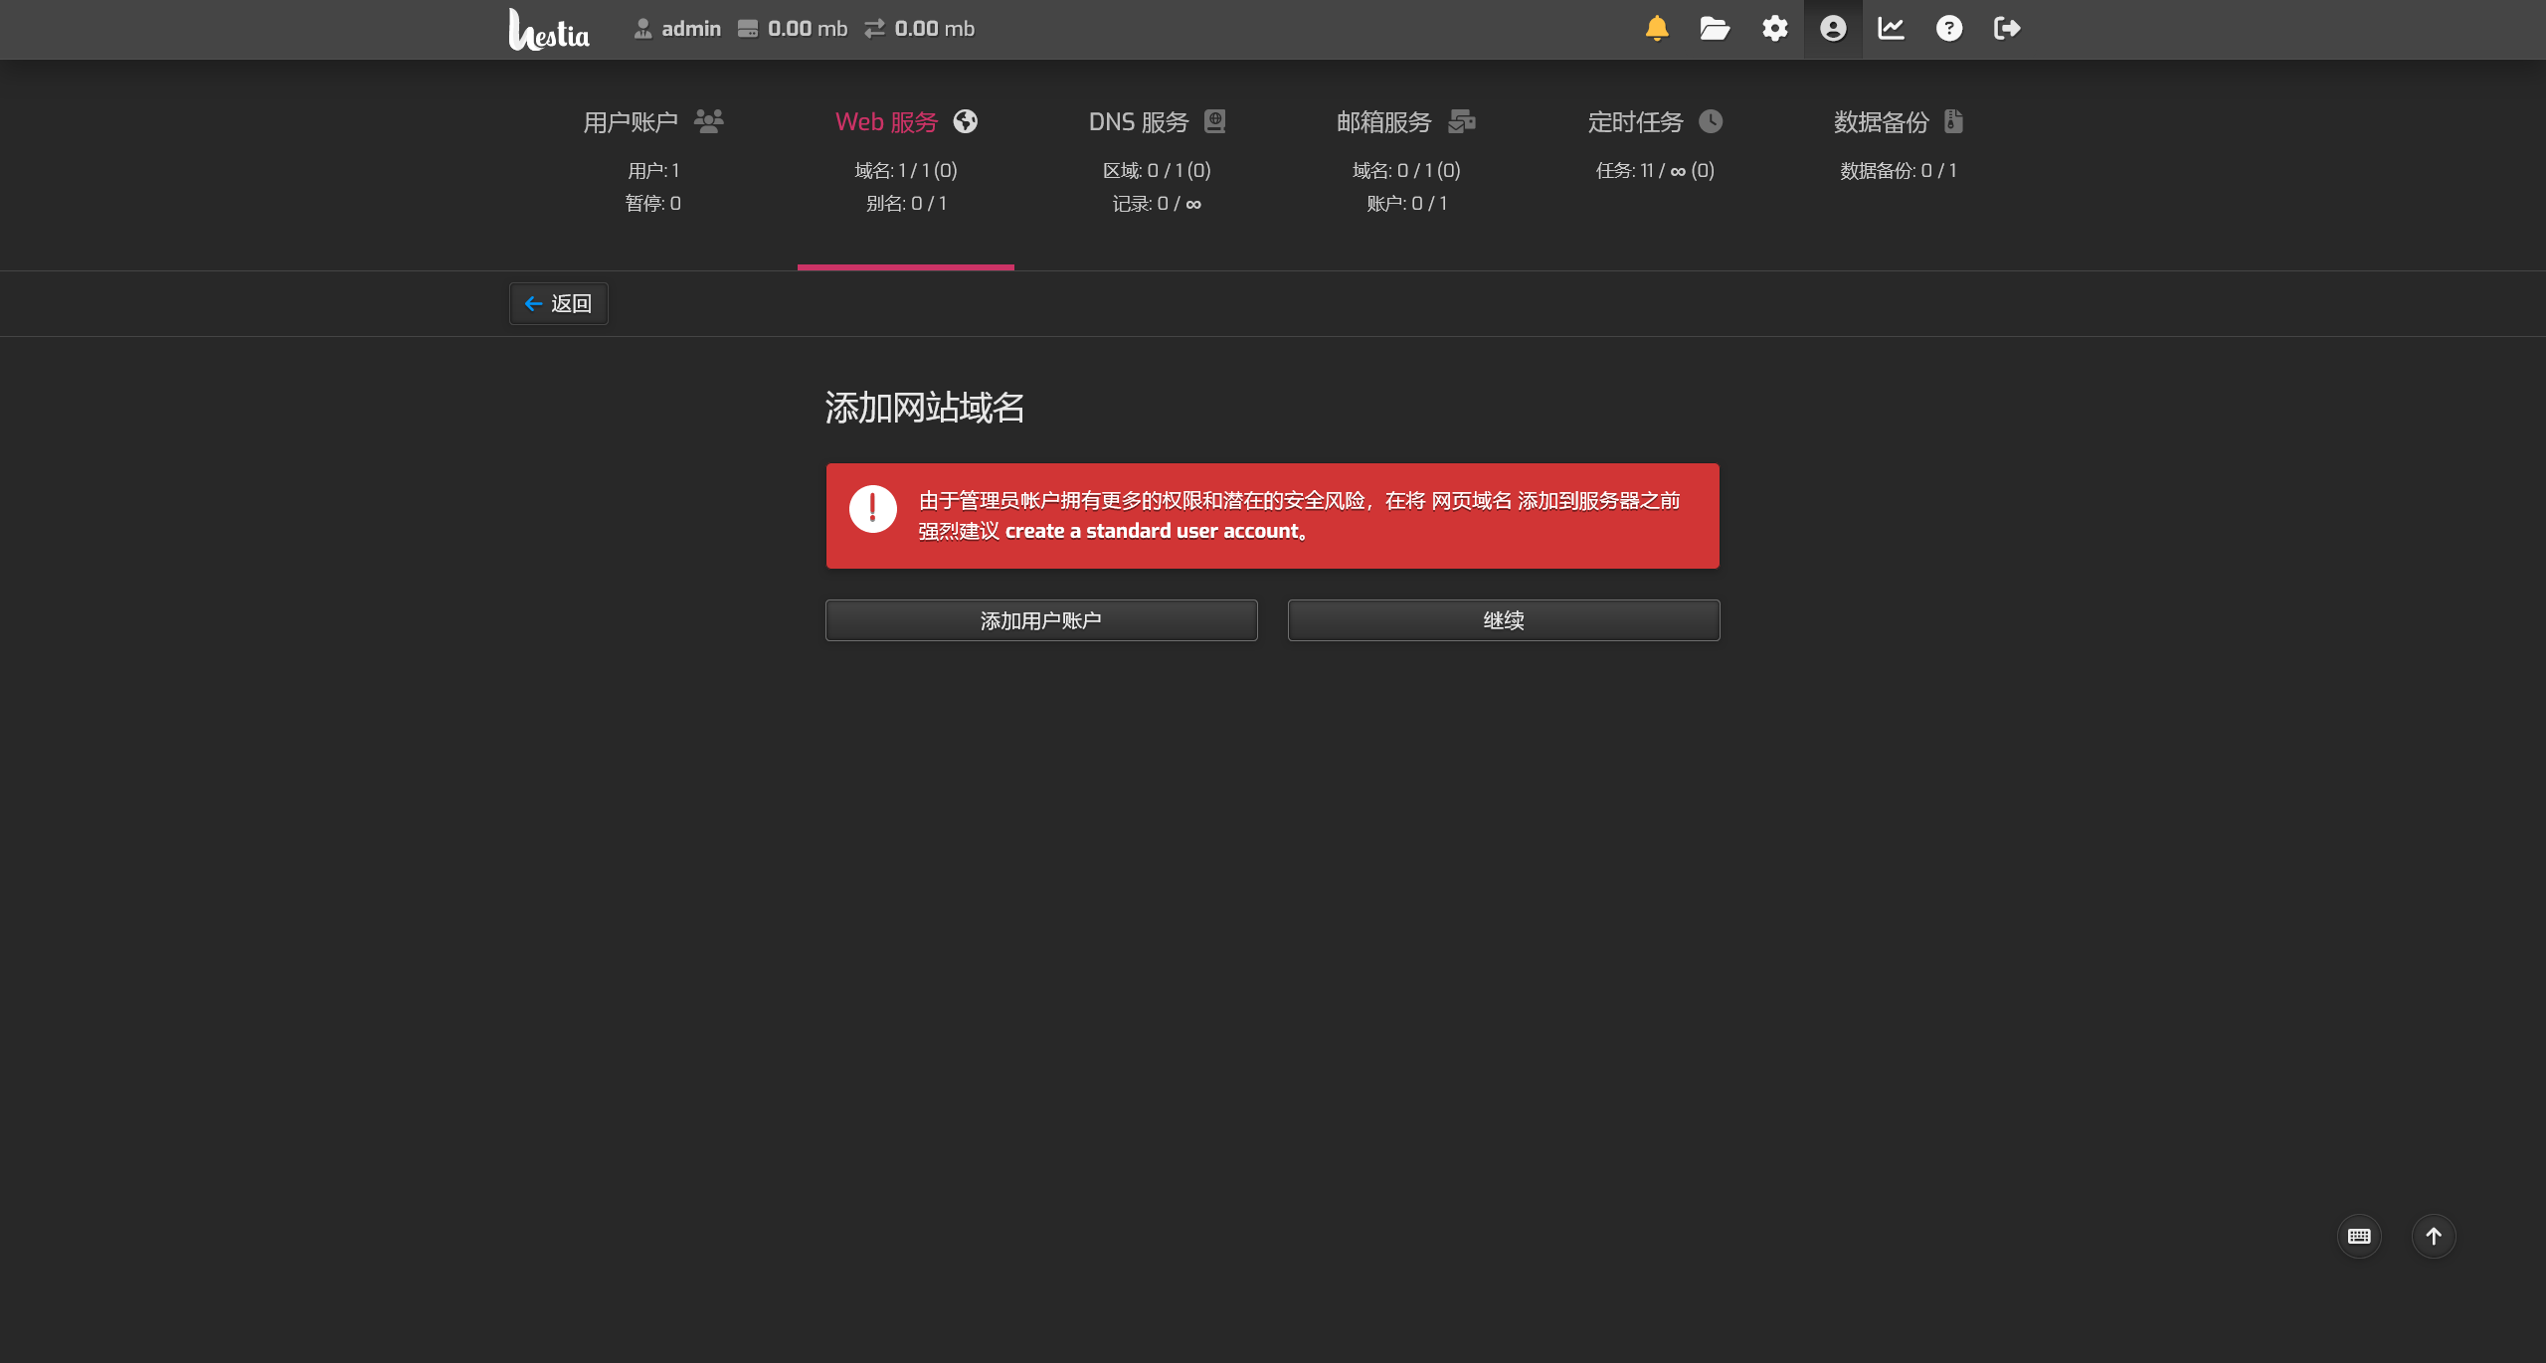This screenshot has width=2546, height=1363.
Task: Click the 返回 back button
Action: coord(559,303)
